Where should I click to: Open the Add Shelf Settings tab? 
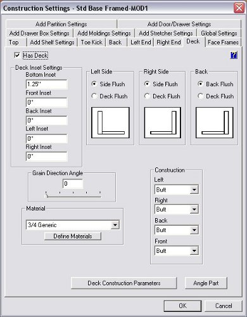tap(52, 42)
